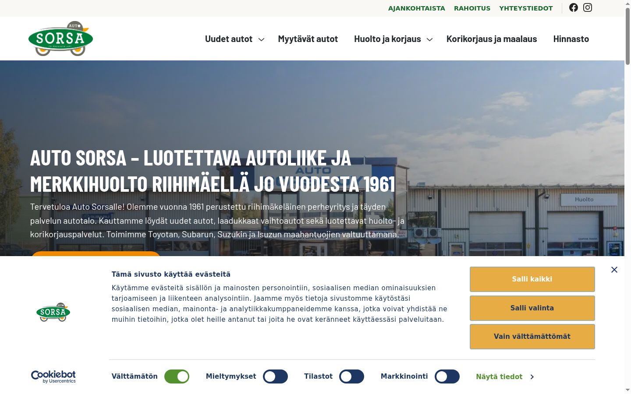Enable the Mieltymykset cookie switch

tap(275, 376)
